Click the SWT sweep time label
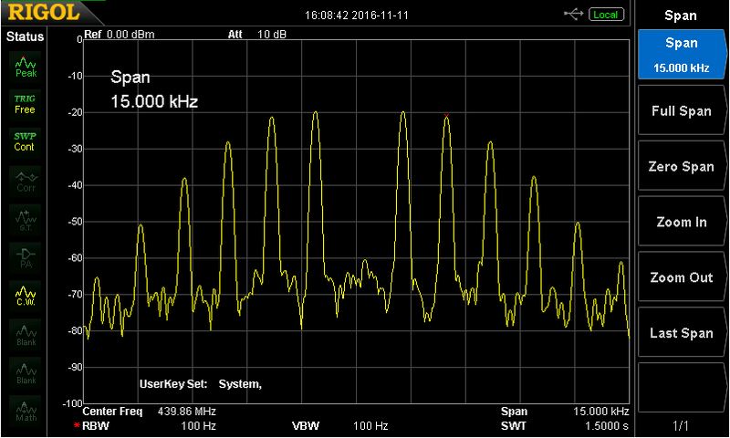Viewport: 730px width, 438px height. (x=514, y=425)
